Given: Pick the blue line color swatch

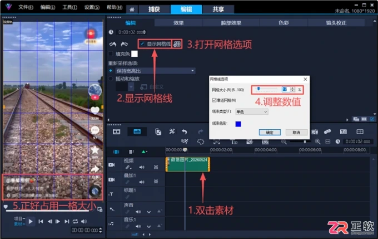Looking at the screenshot, I should coord(238,124).
